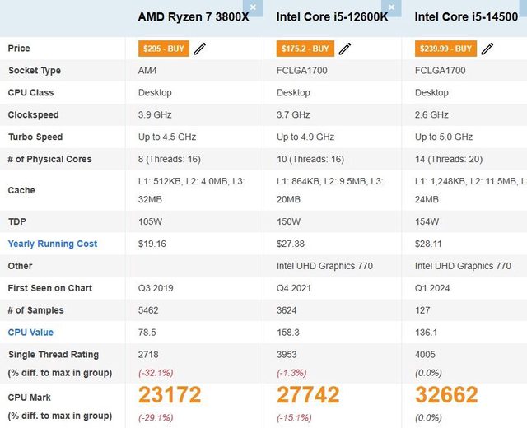The height and width of the screenshot is (428, 527).
Task: Click the 32662 CPU Mark score
Action: click(447, 395)
